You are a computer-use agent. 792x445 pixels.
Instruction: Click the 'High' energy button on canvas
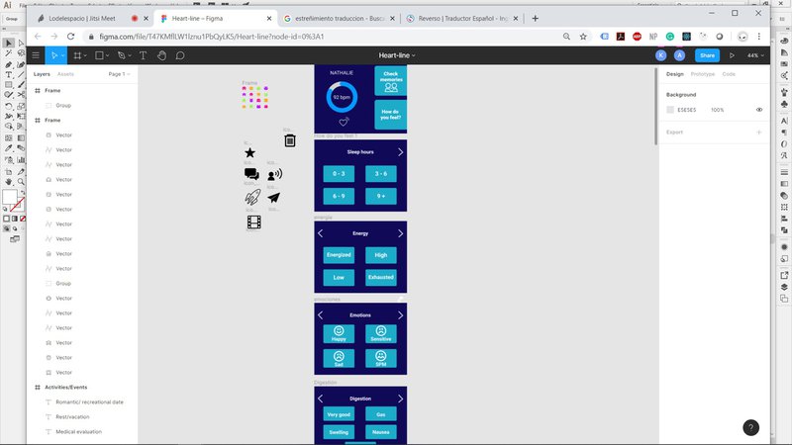pos(380,254)
